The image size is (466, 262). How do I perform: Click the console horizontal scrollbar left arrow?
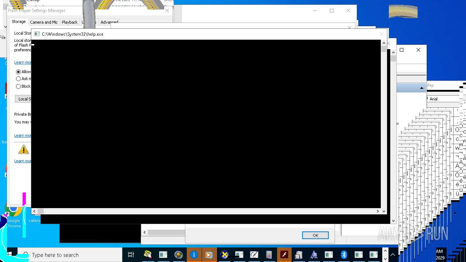[34, 211]
